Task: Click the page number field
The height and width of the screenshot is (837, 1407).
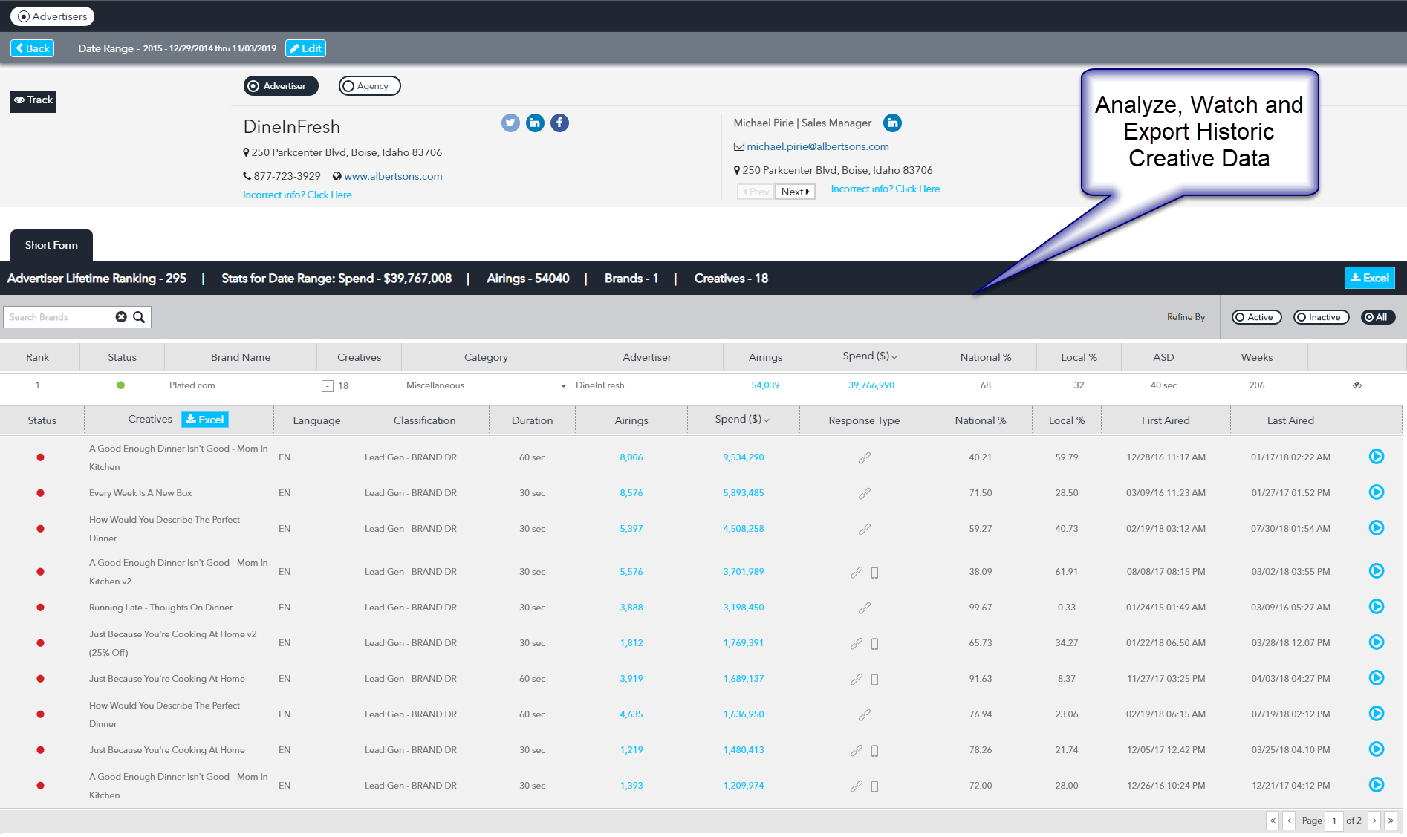Action: (1334, 821)
